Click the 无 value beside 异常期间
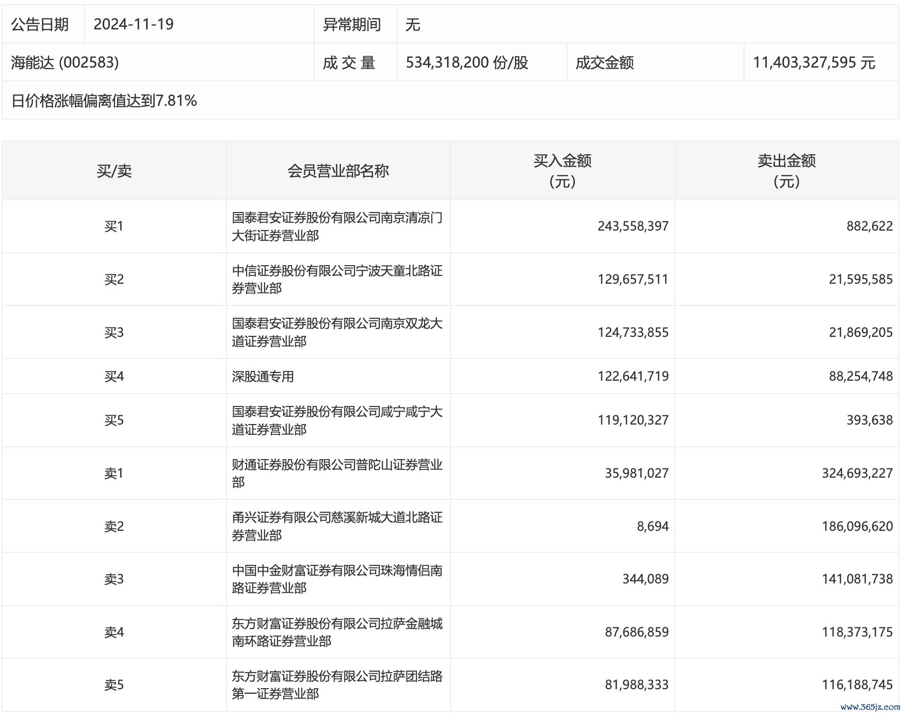The image size is (904, 715). pyautogui.click(x=413, y=24)
